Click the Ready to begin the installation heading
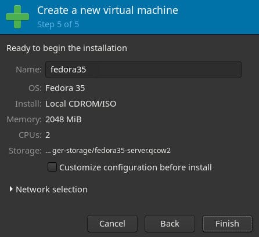 pos(67,48)
